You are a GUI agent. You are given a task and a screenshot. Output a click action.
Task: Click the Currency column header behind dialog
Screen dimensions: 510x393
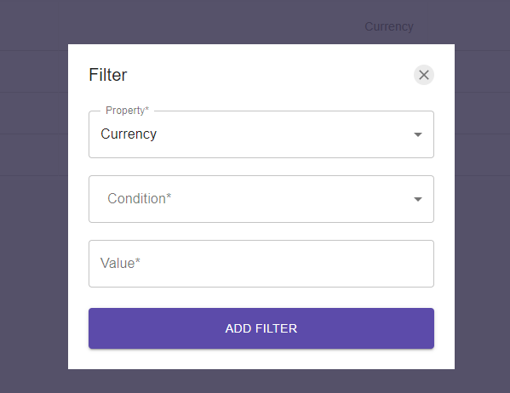(x=389, y=26)
